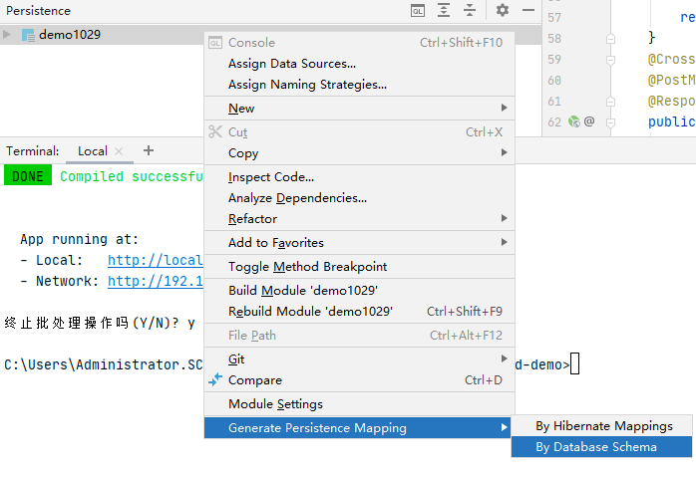Click 'App running at:' terminal line
Viewport: 696px width, 477px height.
[x=80, y=239]
